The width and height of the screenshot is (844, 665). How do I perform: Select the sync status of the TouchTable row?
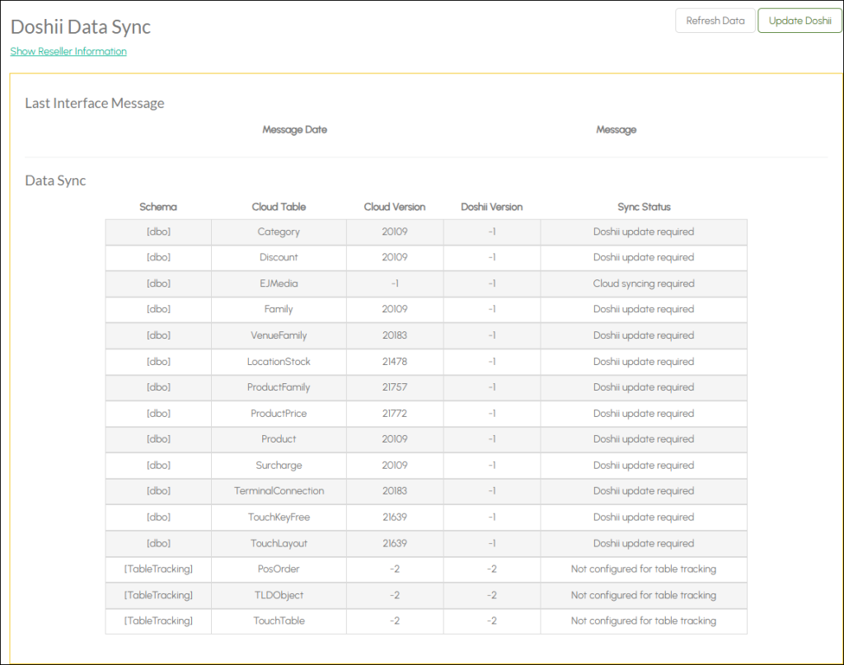point(644,621)
